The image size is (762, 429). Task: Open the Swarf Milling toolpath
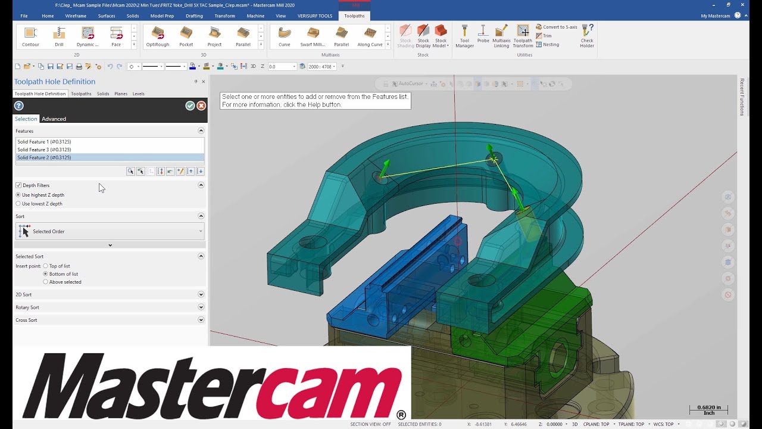pyautogui.click(x=313, y=36)
